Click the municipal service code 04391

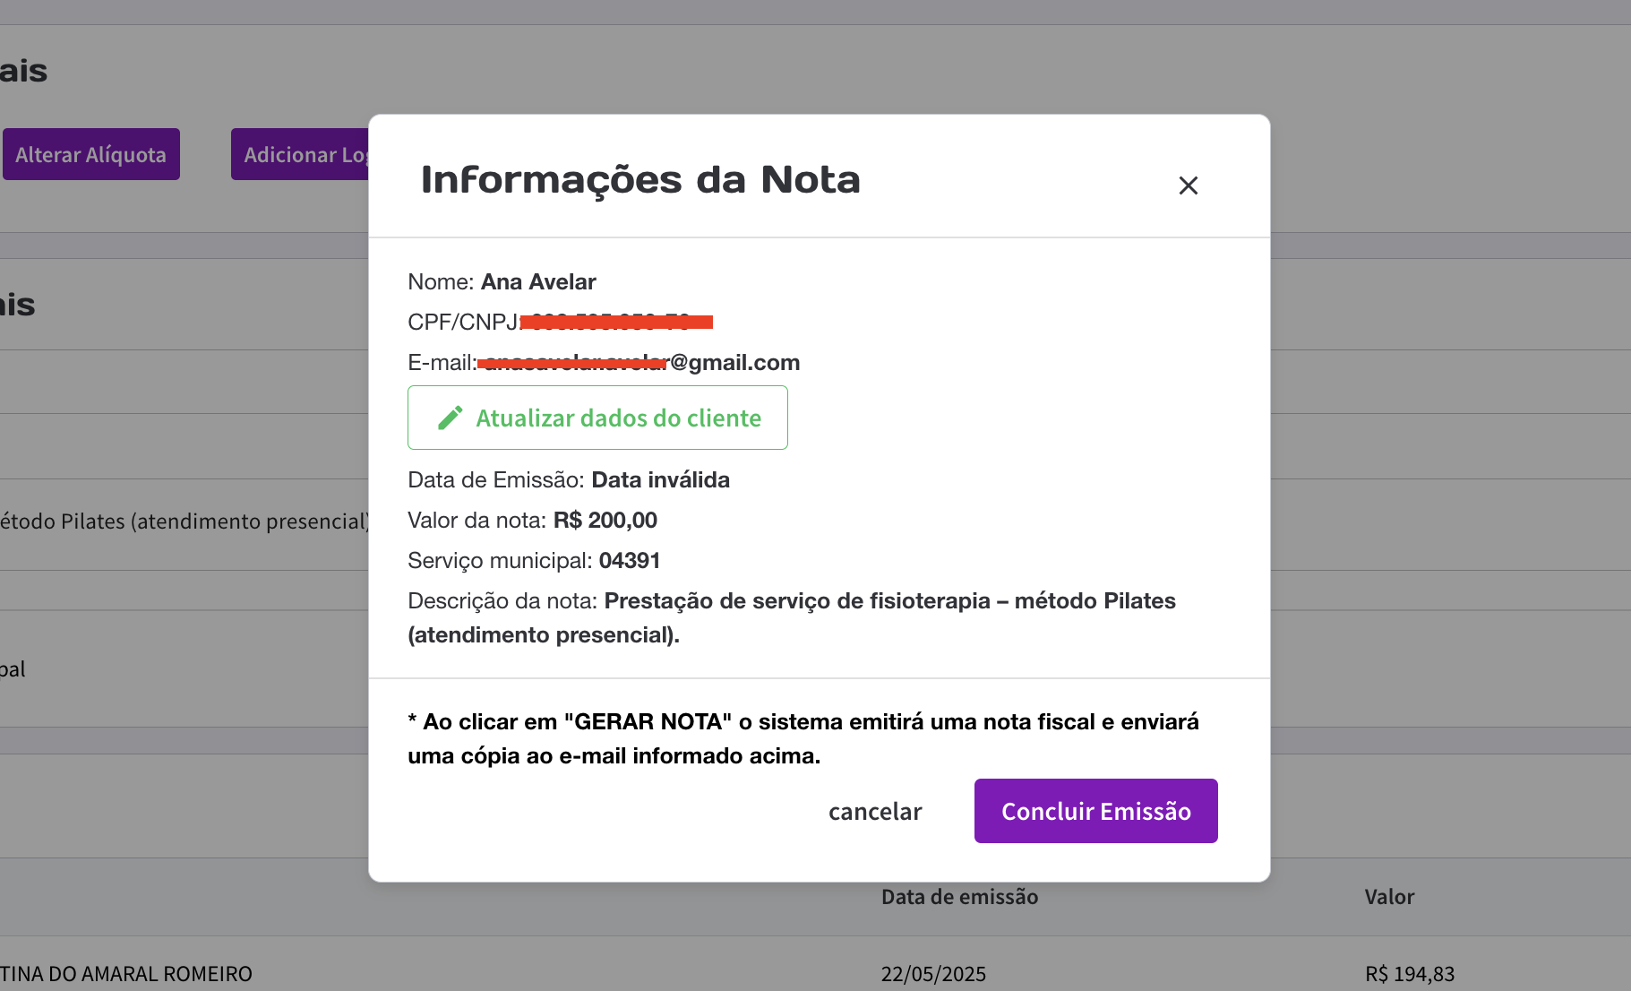coord(630,561)
